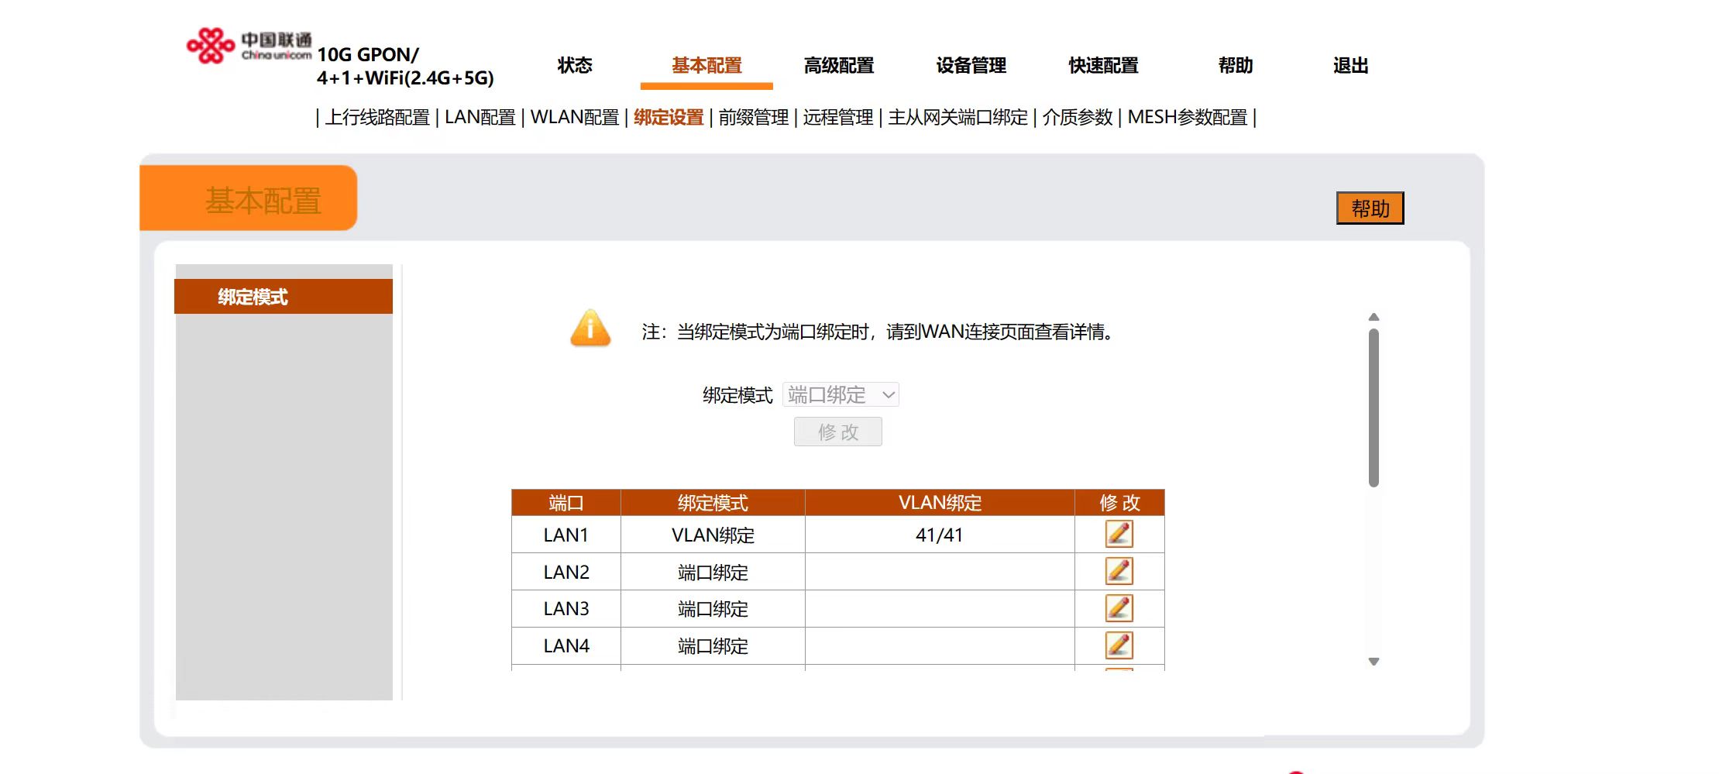Edit the LAN3 binding row
The width and height of the screenshot is (1719, 774).
coord(1119,608)
